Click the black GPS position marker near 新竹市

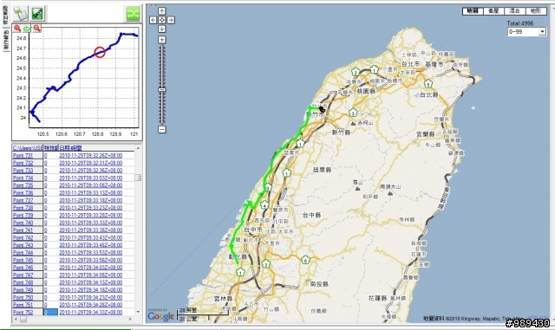click(x=322, y=109)
